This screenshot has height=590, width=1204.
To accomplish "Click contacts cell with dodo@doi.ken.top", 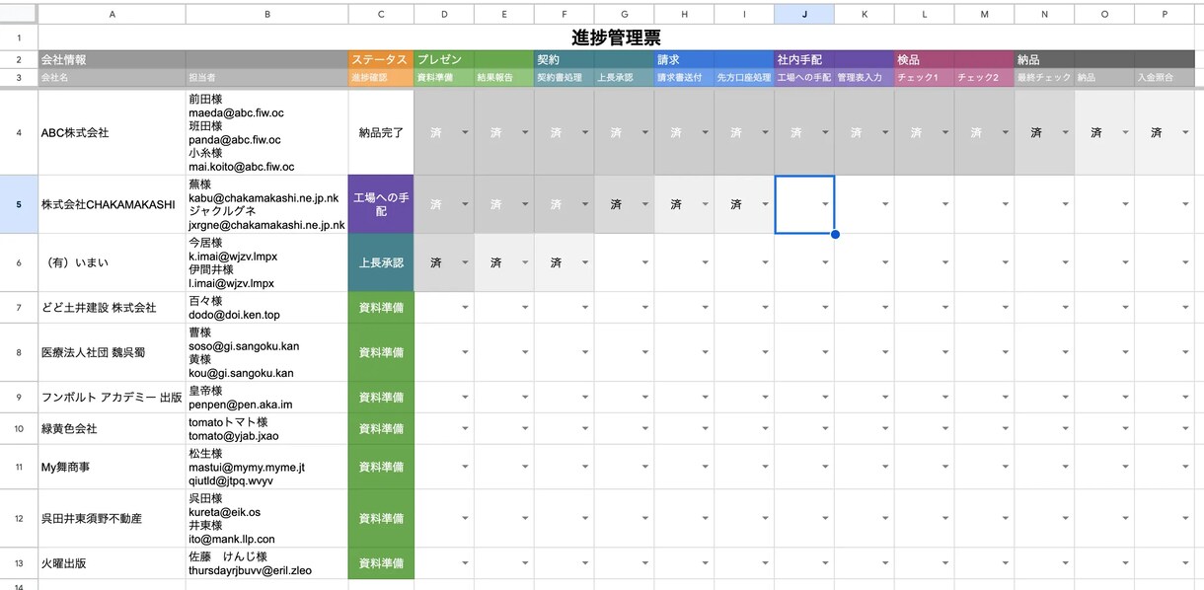I will pos(266,308).
